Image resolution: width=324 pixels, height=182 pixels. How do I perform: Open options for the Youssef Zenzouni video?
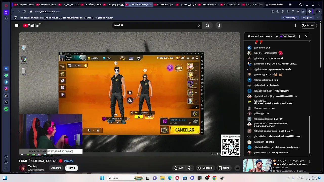click(x=309, y=161)
